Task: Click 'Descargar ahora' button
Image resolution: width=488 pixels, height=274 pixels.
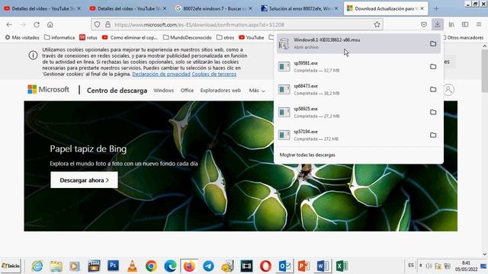Action: click(x=85, y=180)
